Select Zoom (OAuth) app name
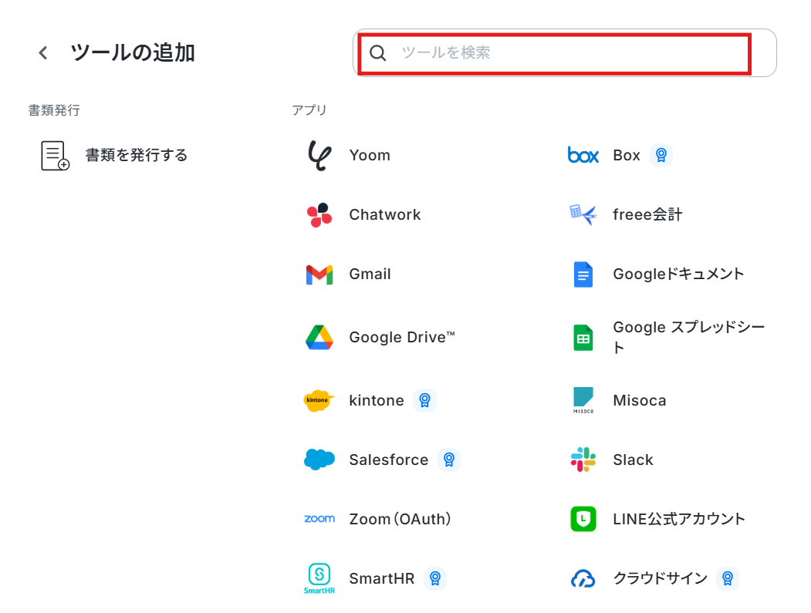 pyautogui.click(x=400, y=519)
